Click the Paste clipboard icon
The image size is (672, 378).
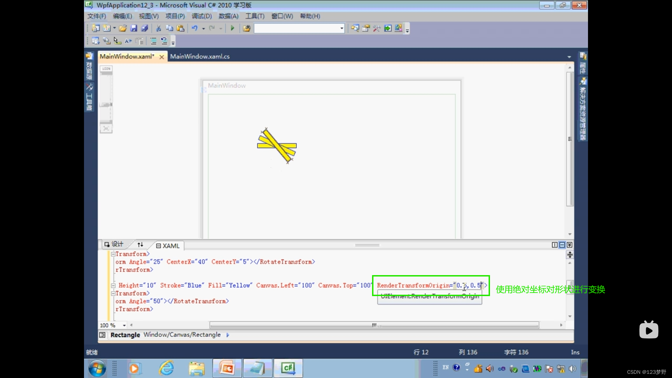[x=181, y=28]
